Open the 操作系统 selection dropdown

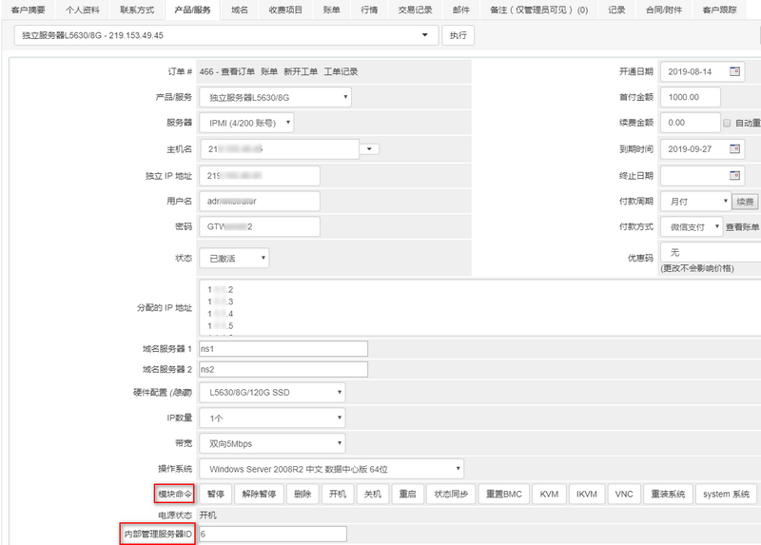(x=331, y=469)
